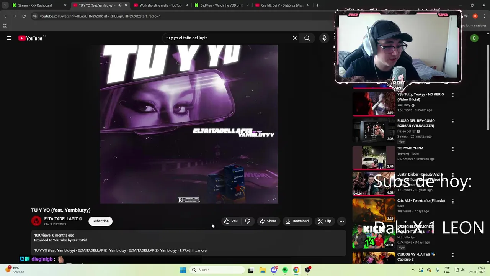Select the '18K views 6 months ago' text

[54, 235]
